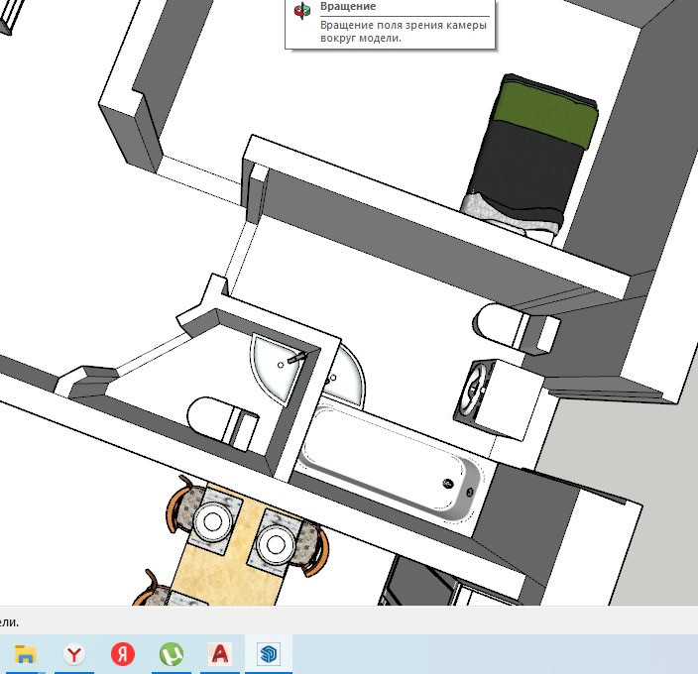Click tooltip text 'Вращение поля зрения камеры'
Screen dimensions: 698x674
click(404, 25)
